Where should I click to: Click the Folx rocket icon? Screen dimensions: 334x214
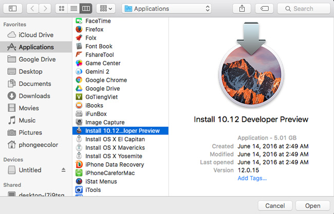[x=79, y=38]
